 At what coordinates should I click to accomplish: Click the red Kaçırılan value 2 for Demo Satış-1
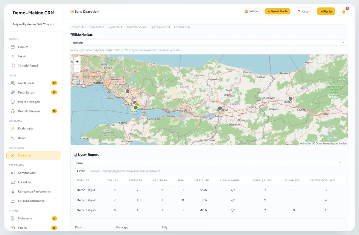coord(162,190)
